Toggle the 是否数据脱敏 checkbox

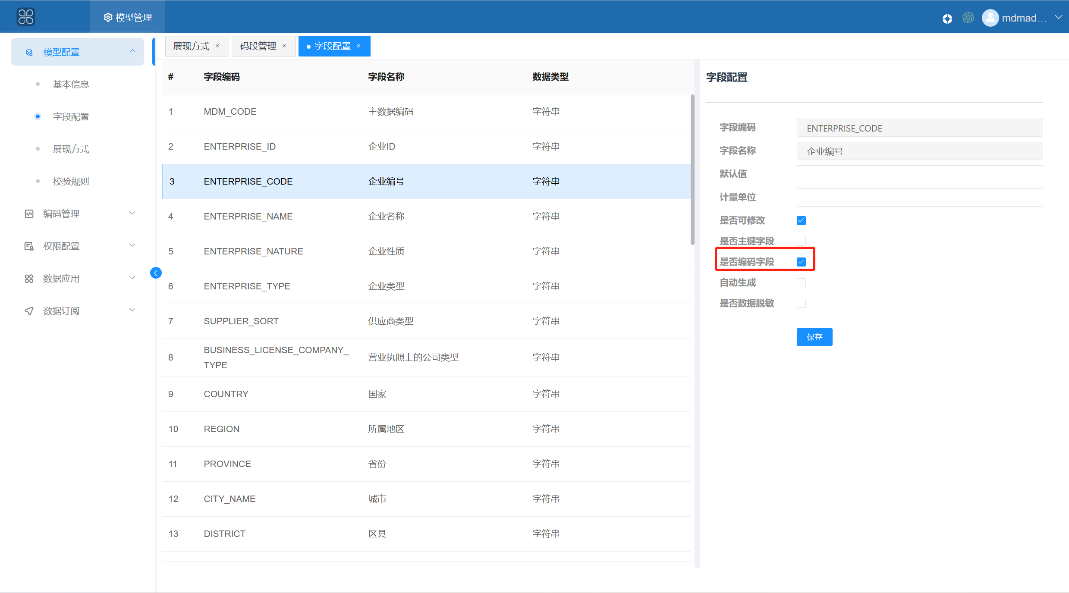[x=801, y=304]
